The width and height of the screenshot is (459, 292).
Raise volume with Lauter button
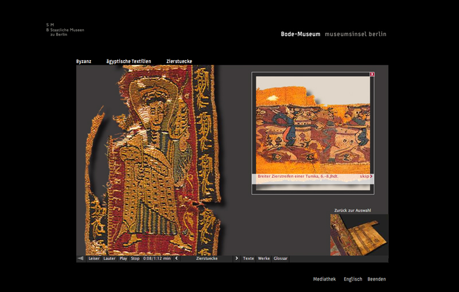click(109, 258)
